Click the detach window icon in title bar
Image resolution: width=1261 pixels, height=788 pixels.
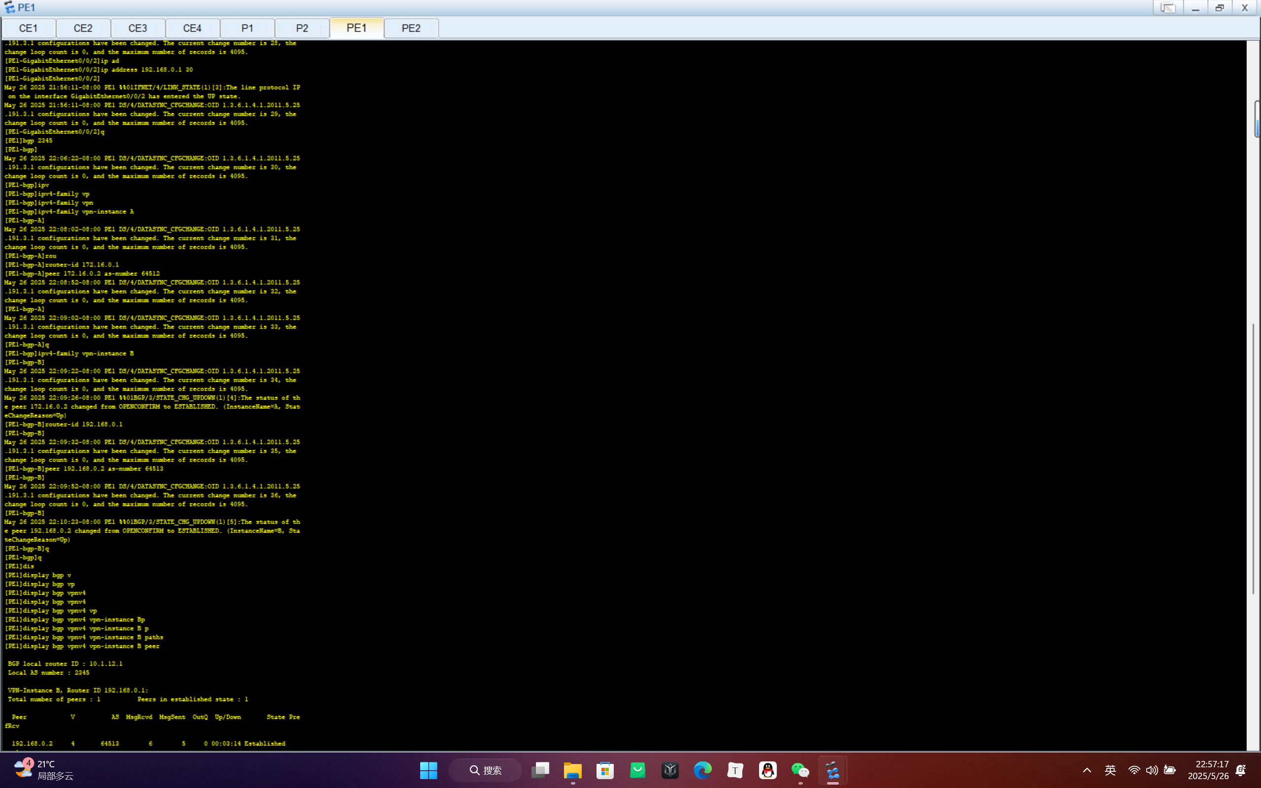pyautogui.click(x=1168, y=8)
